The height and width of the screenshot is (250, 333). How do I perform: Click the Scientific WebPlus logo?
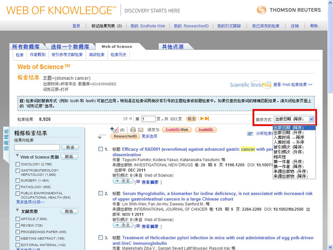coord(250,85)
